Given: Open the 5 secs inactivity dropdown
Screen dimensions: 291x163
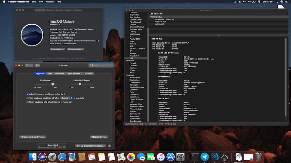Looking at the screenshot, I should pyautogui.click(x=67, y=98).
